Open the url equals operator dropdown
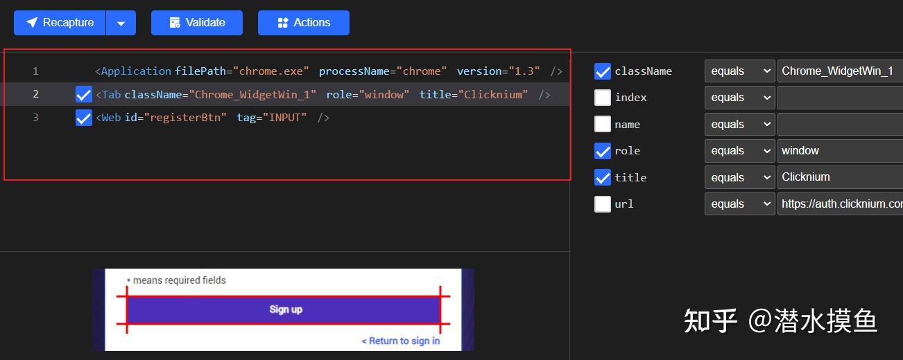Viewport: 903px width, 360px height. [739, 204]
